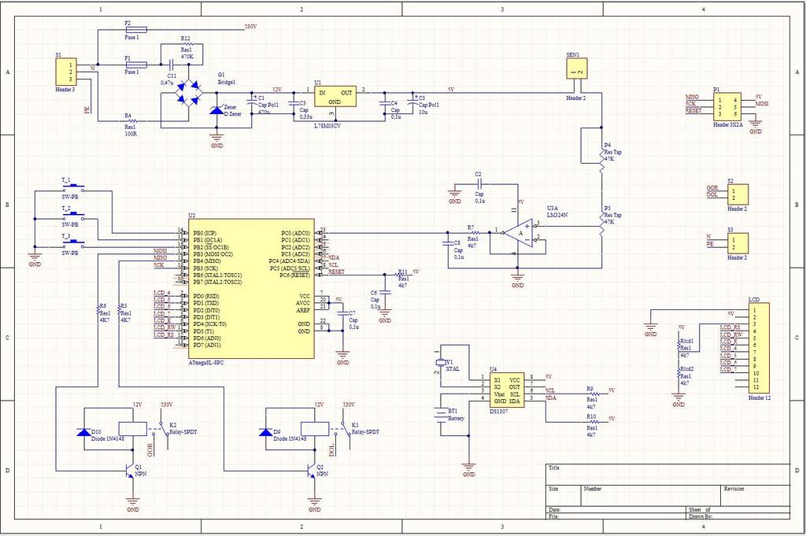Click the Title field in title block
The image size is (806, 536).
[x=667, y=475]
